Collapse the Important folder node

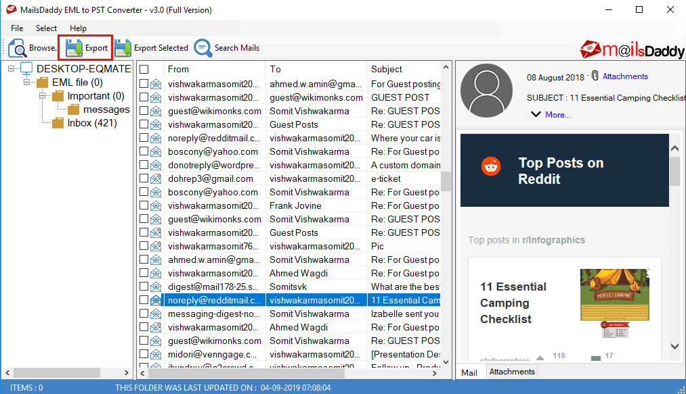click(43, 96)
